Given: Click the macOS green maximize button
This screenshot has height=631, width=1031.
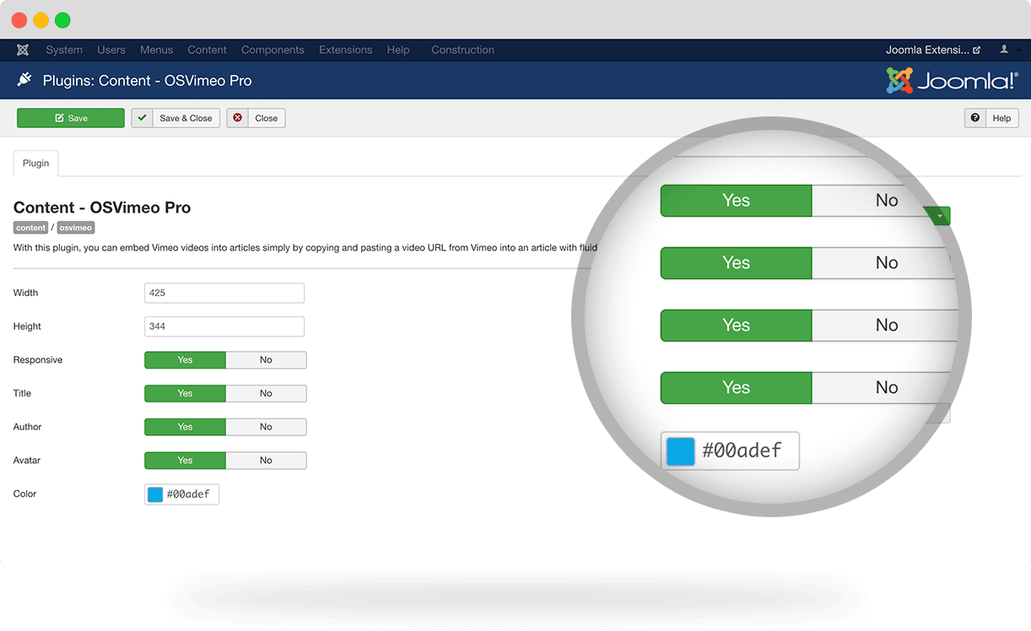Looking at the screenshot, I should coord(62,20).
